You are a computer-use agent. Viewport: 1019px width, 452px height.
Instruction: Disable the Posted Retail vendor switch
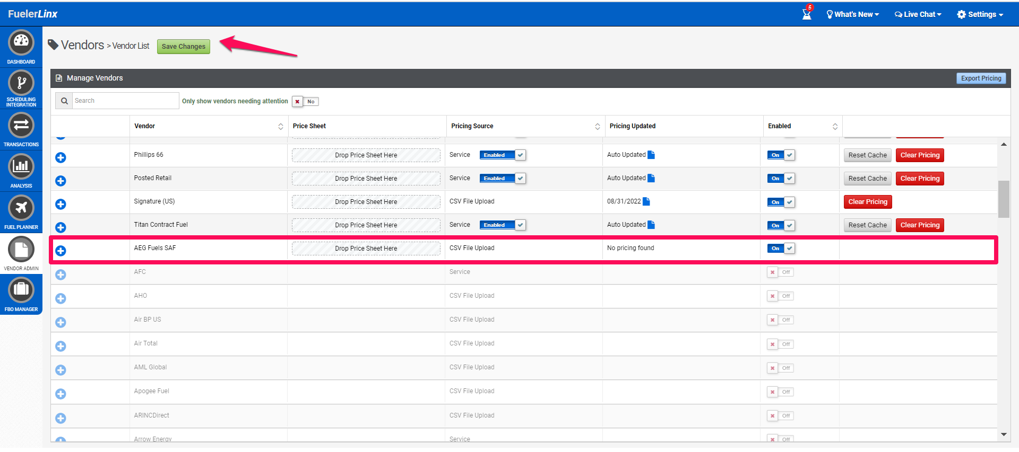[x=781, y=179]
